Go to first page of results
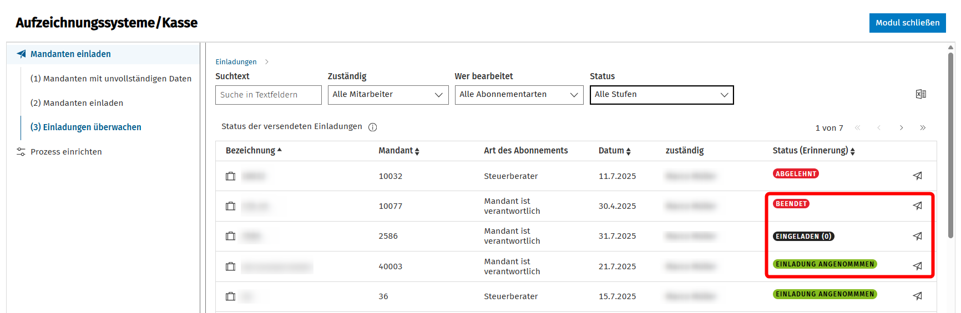Screen dimensions: 961x313 858,128
